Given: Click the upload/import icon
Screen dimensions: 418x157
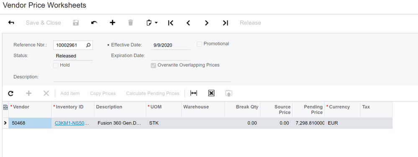Looking at the screenshot, I should tap(229, 93).
